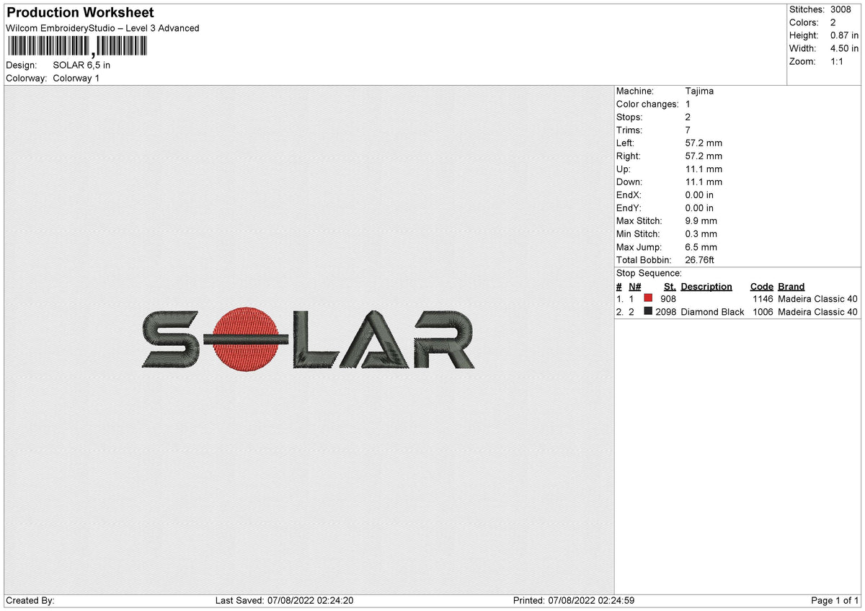Click the Page 1 of 1 label
This screenshot has width=865, height=611.
pos(836,599)
